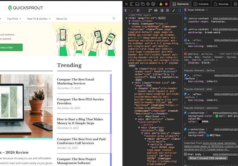Open the Network tab arrows icon

(x=235, y=4)
